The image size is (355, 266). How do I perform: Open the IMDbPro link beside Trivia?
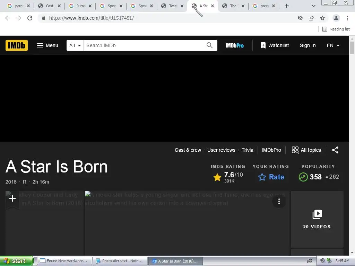pyautogui.click(x=271, y=150)
